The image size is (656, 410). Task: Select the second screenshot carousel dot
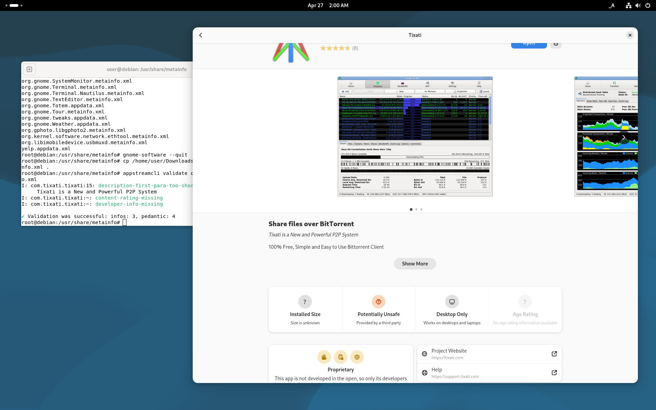[x=416, y=209]
